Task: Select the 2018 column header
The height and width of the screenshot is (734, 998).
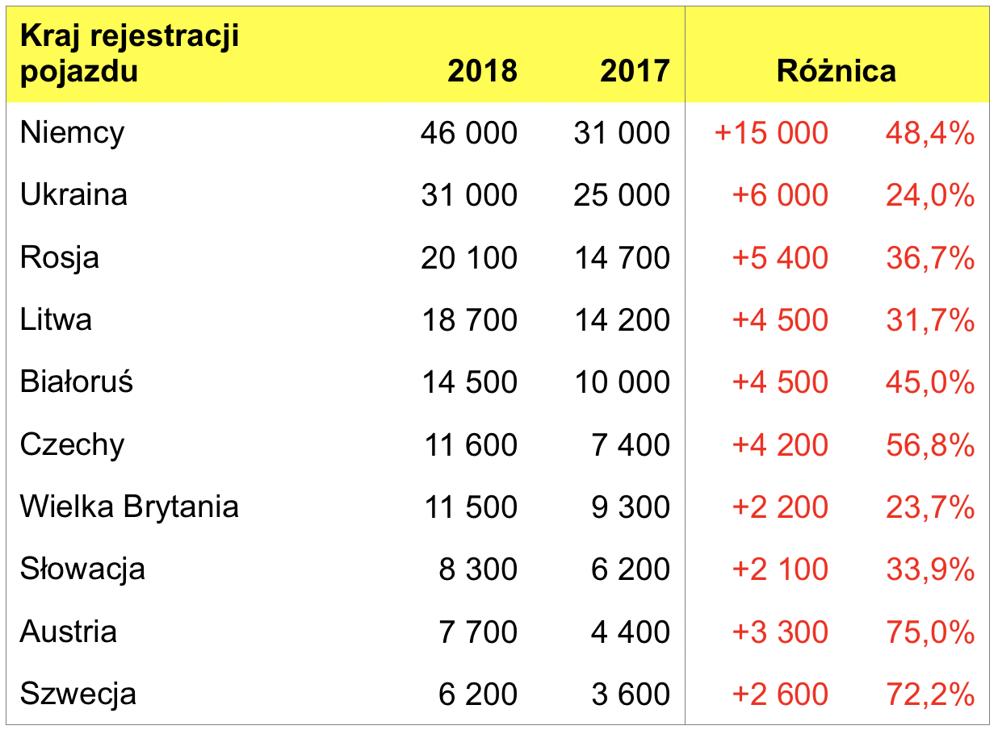Action: (482, 71)
